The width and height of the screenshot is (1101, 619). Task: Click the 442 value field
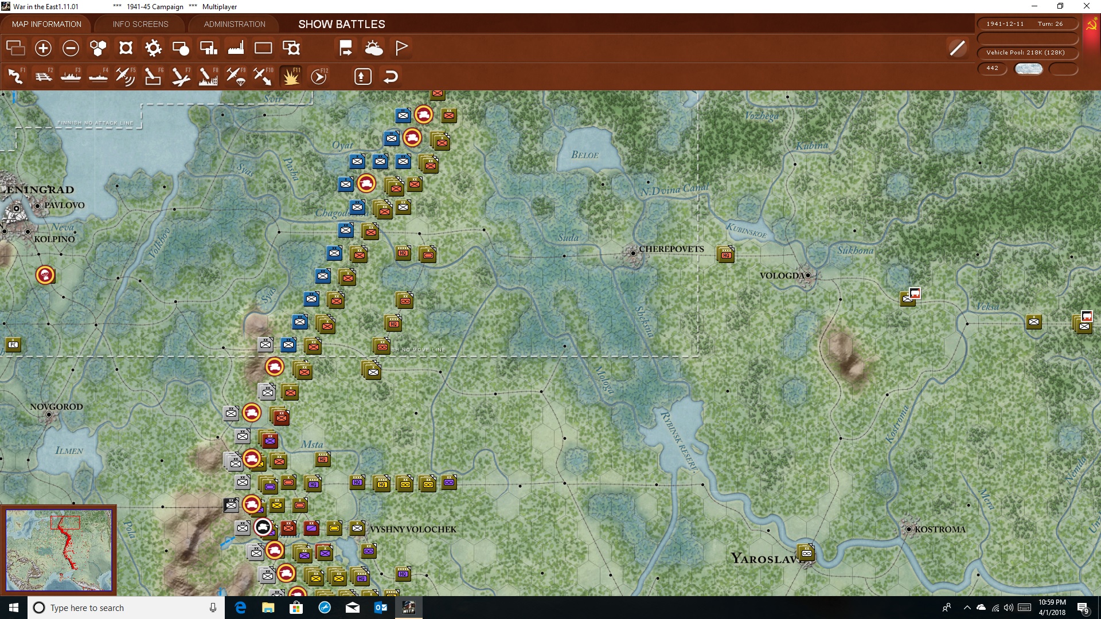point(993,68)
